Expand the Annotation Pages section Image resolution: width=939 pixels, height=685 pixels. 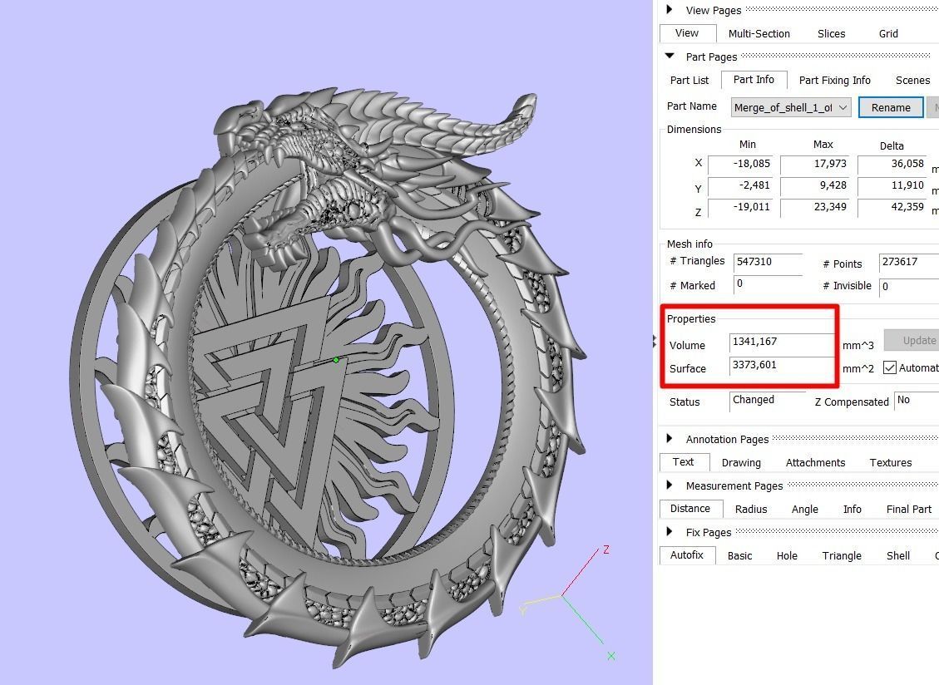pyautogui.click(x=669, y=438)
